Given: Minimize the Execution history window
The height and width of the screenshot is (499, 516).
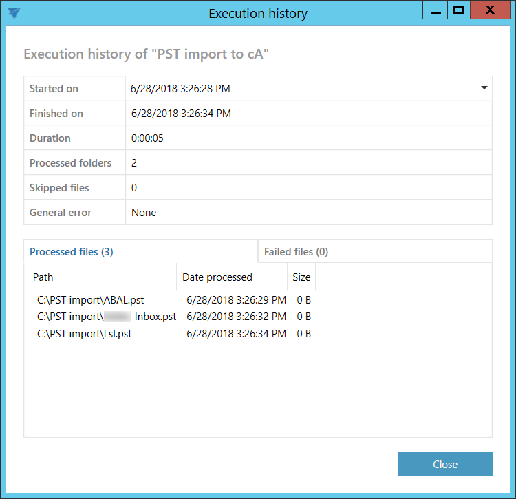Looking at the screenshot, I should tap(435, 10).
